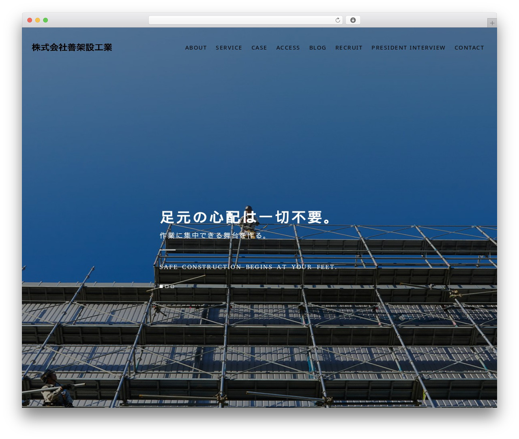
Task: Go to the SERVICE page
Action: [x=229, y=48]
